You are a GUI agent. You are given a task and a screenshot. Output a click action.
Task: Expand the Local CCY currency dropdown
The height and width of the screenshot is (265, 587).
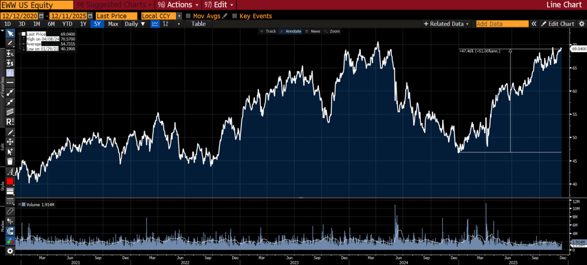[x=178, y=16]
